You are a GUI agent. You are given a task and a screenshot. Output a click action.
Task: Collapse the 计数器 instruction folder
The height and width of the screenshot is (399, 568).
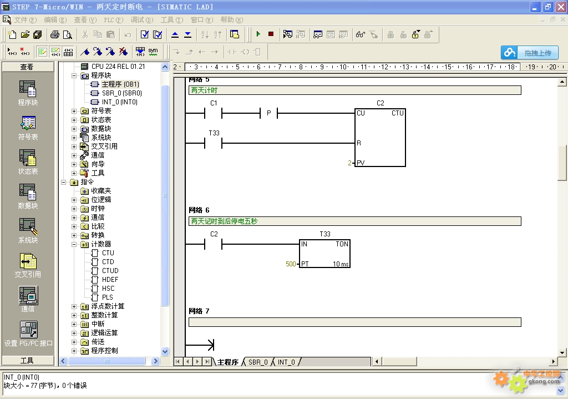tap(74, 245)
